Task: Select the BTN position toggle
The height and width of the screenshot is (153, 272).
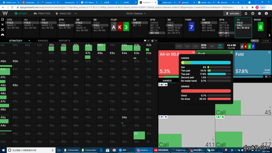Action: point(203,46)
